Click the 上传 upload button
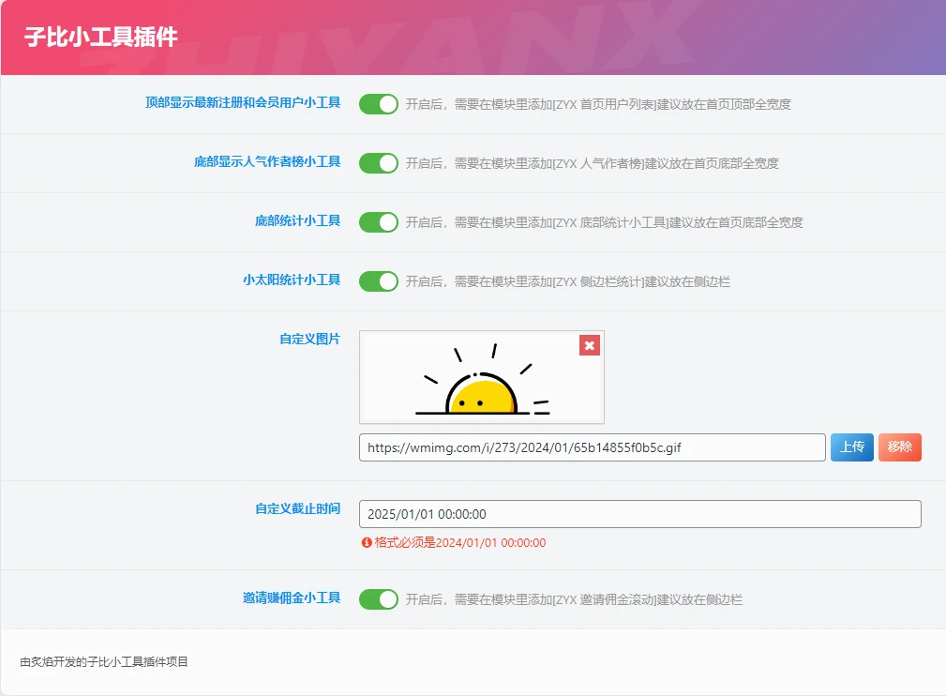The height and width of the screenshot is (696, 946). 851,447
